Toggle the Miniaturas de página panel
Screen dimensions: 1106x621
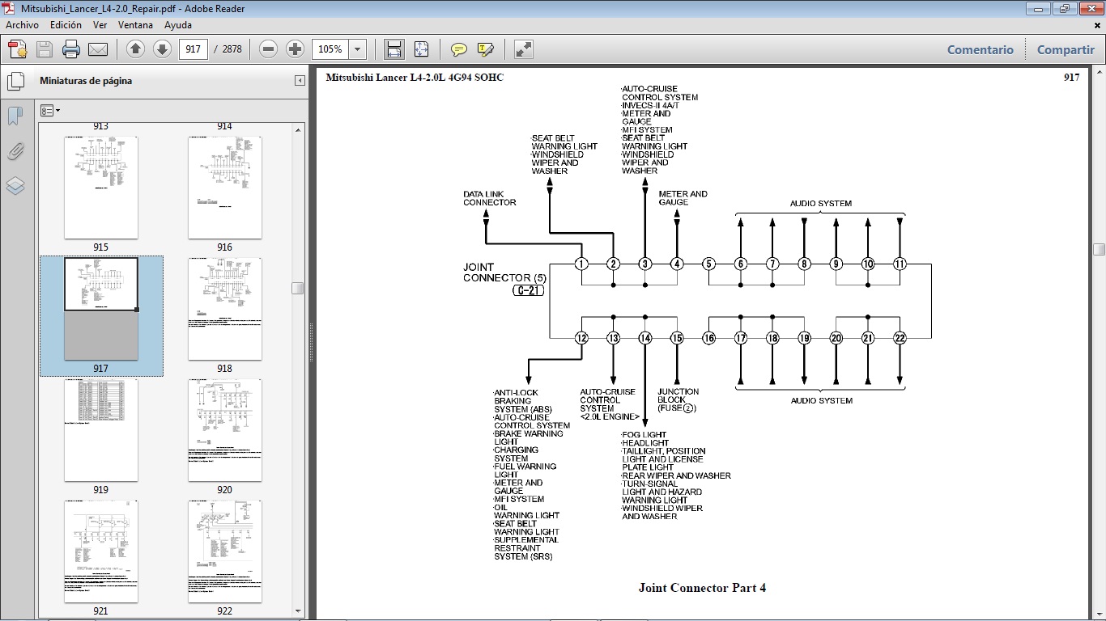pos(15,80)
